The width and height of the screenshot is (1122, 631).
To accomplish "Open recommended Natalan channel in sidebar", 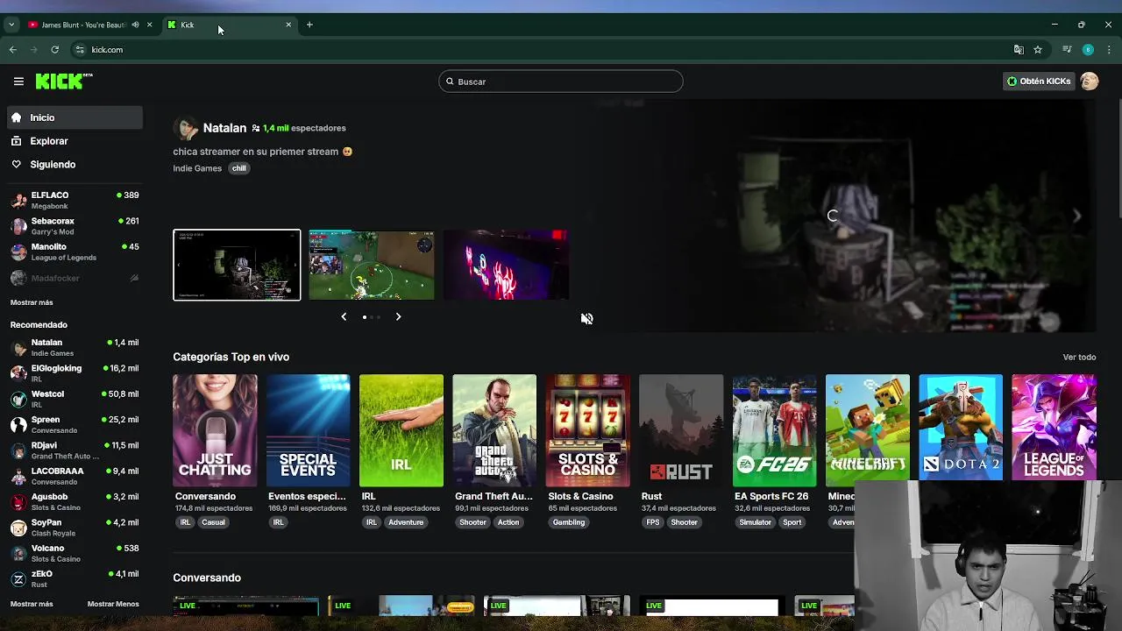I will click(x=75, y=347).
